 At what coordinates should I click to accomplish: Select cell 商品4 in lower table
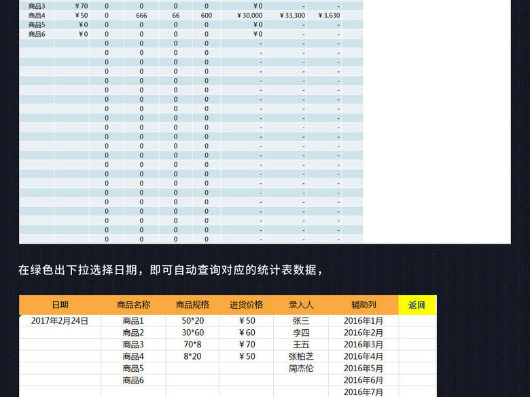[133, 356]
